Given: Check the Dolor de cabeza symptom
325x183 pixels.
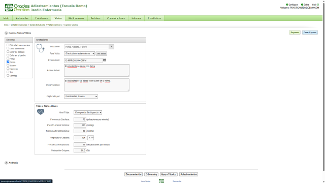Looking at the screenshot, I should point(8,52).
